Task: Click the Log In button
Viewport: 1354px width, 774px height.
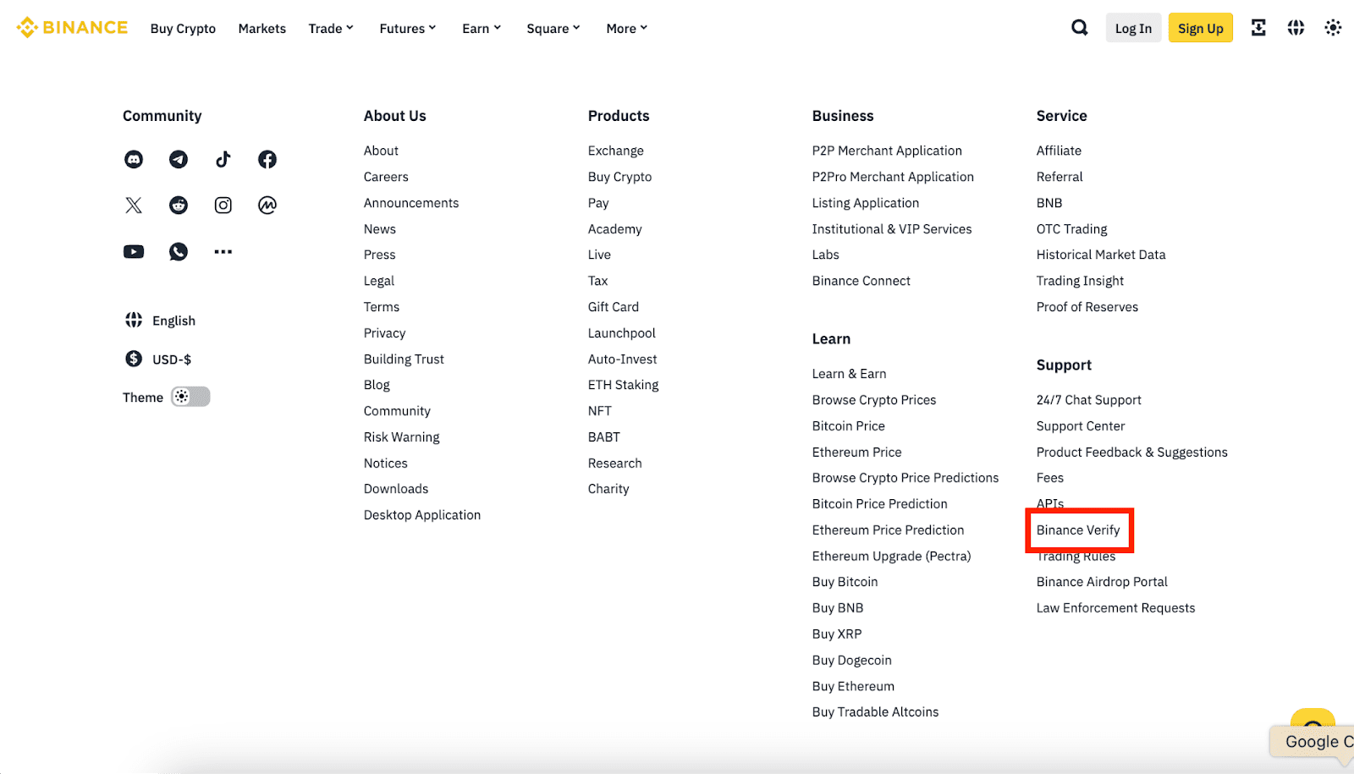Action: 1133,28
